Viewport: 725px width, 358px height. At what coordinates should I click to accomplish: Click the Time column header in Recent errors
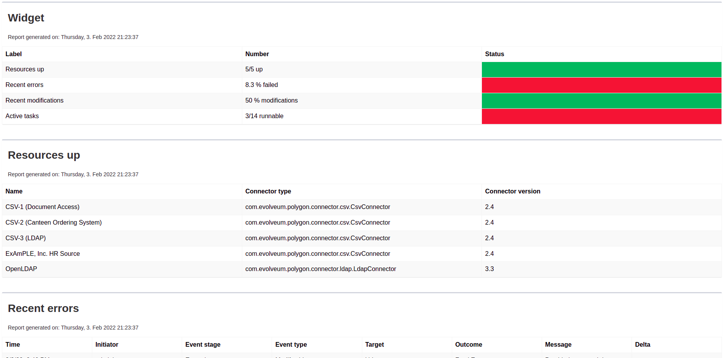click(13, 344)
